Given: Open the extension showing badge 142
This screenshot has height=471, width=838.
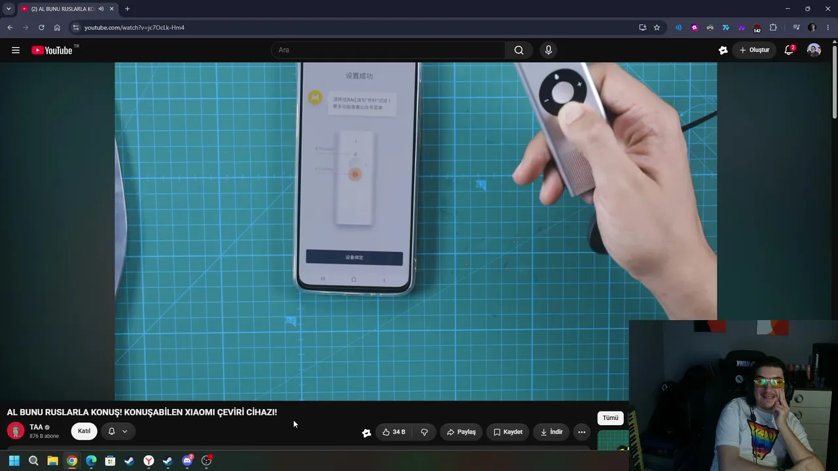Looking at the screenshot, I should [757, 28].
